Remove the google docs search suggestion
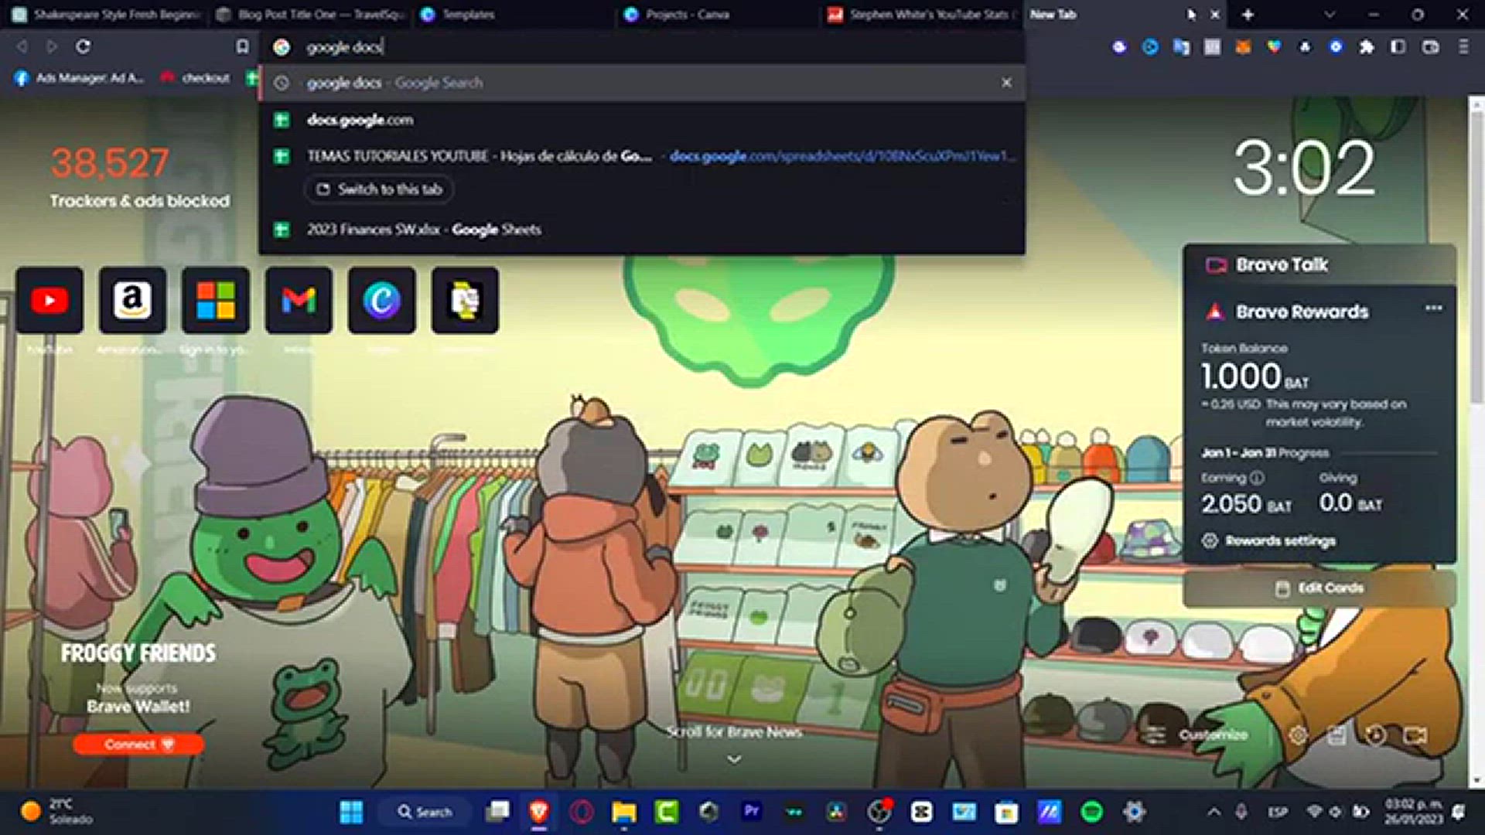 point(1006,83)
